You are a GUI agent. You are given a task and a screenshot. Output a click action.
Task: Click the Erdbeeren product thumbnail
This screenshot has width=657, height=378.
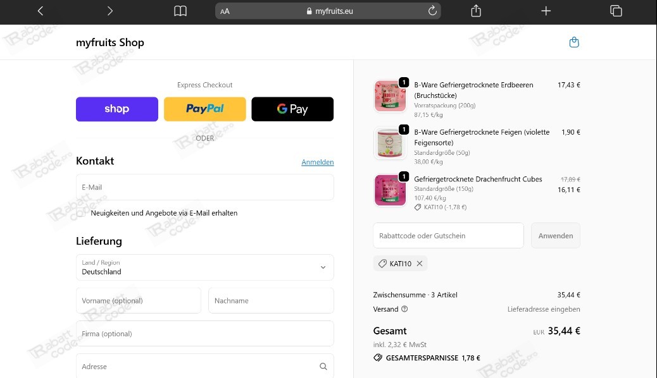coord(390,96)
